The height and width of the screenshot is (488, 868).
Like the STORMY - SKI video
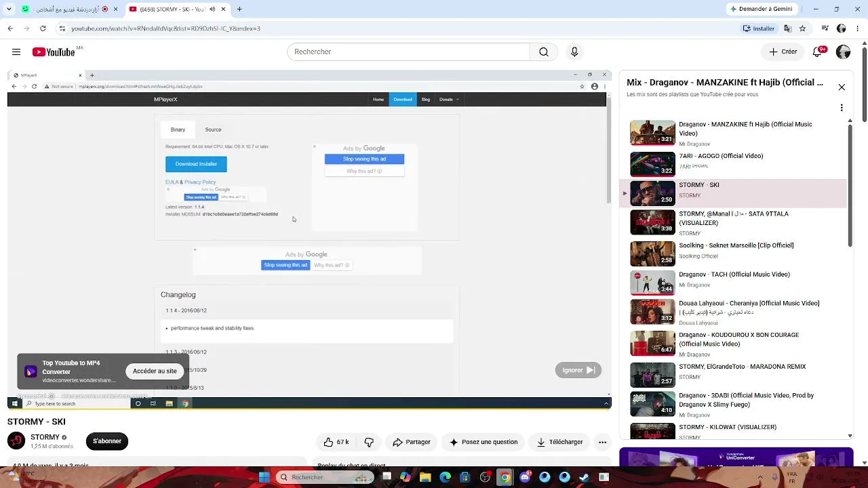pyautogui.click(x=336, y=442)
